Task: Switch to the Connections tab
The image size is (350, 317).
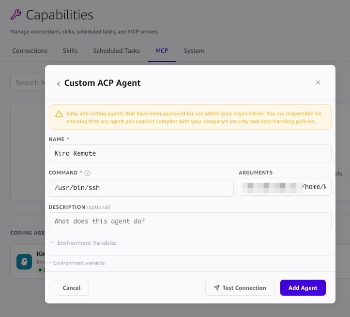Action: (x=30, y=51)
